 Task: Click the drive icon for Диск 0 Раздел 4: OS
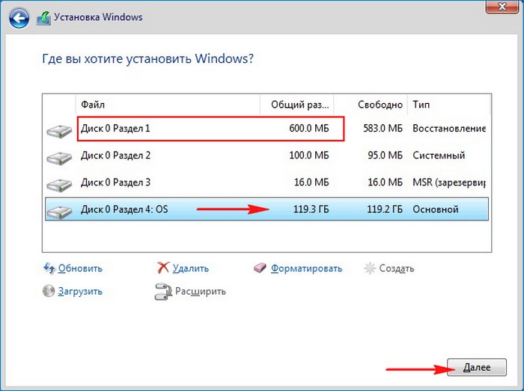pyautogui.click(x=59, y=212)
